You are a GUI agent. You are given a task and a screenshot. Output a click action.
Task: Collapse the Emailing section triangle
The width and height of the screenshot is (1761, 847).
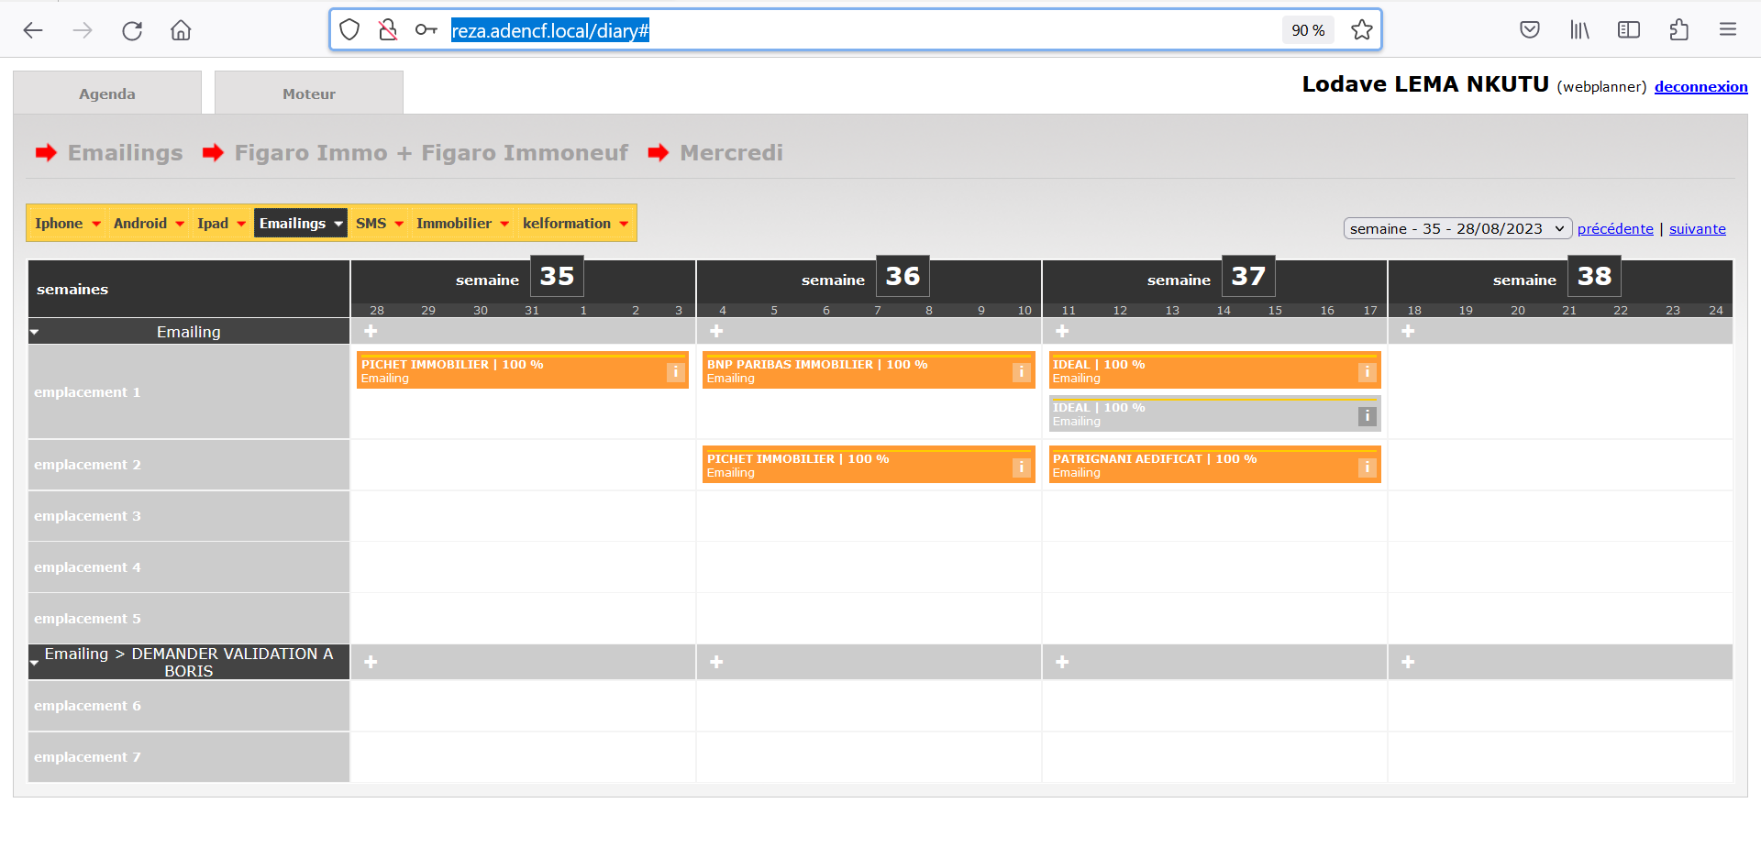(x=34, y=332)
